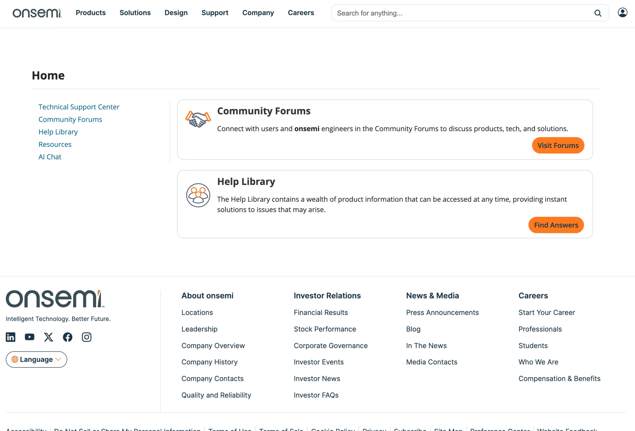Click the Find Answers button
Viewport: 635px width, 431px height.
[x=556, y=225]
